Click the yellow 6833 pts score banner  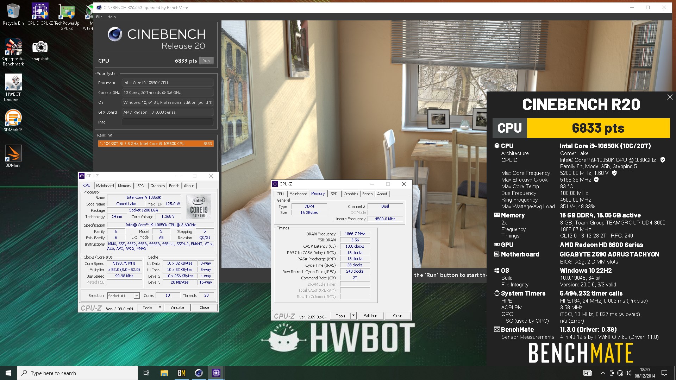point(598,128)
